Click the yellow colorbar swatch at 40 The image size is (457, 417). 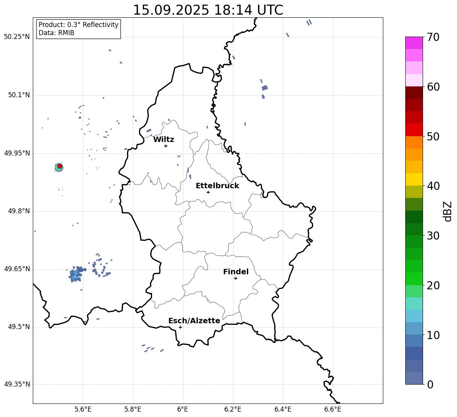click(x=414, y=179)
